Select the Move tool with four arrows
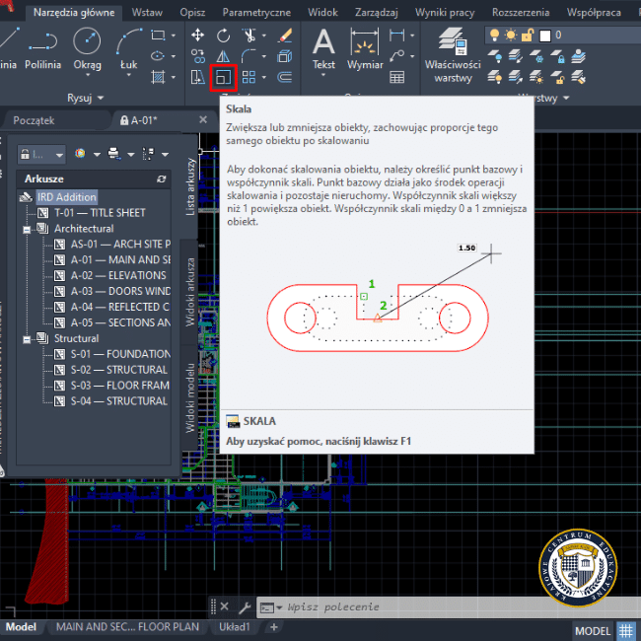Image resolution: width=641 pixels, height=641 pixels. click(198, 36)
